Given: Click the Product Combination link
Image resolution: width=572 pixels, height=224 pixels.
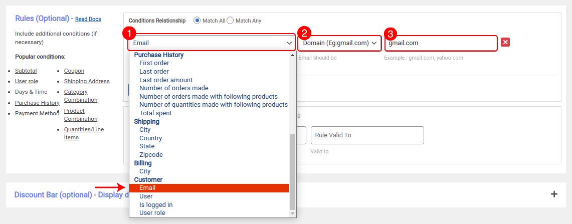Looking at the screenshot, I should (81, 115).
